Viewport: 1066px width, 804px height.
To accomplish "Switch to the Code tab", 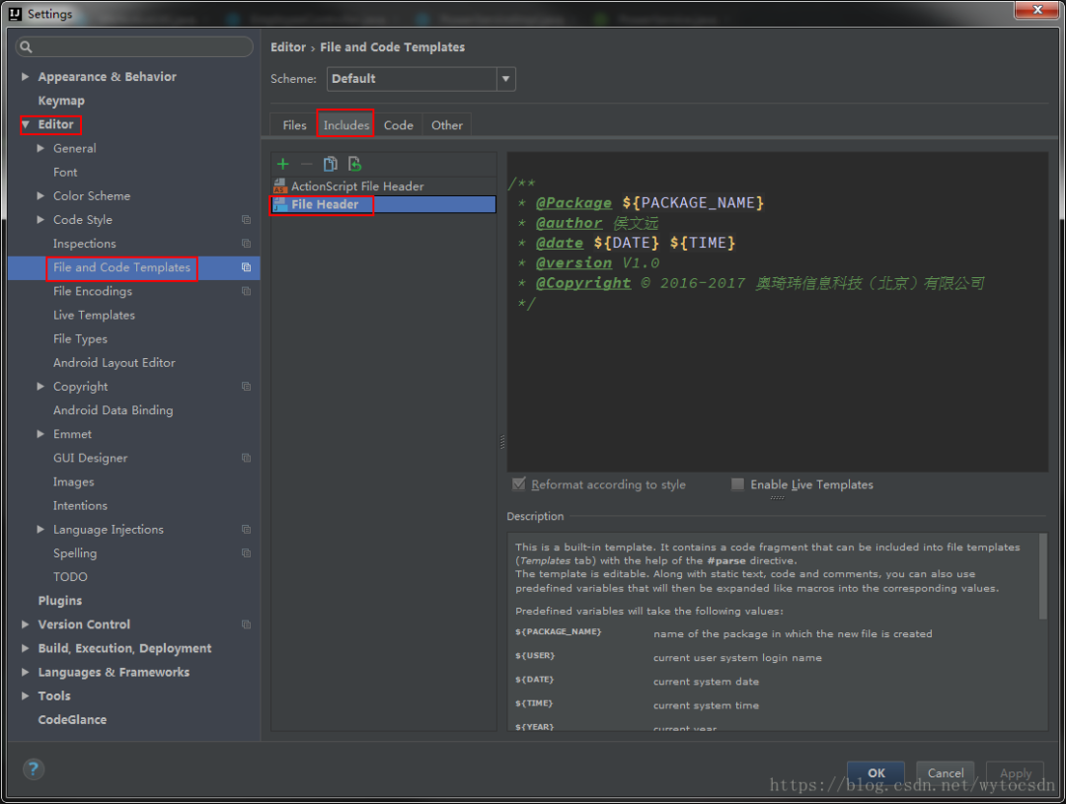I will (x=398, y=125).
